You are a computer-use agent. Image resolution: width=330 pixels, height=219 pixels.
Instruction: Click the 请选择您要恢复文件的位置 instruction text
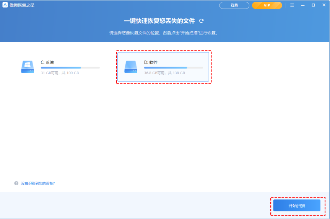pos(164,33)
